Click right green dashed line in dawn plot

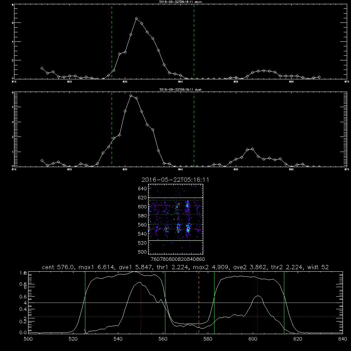pyautogui.click(x=194, y=41)
